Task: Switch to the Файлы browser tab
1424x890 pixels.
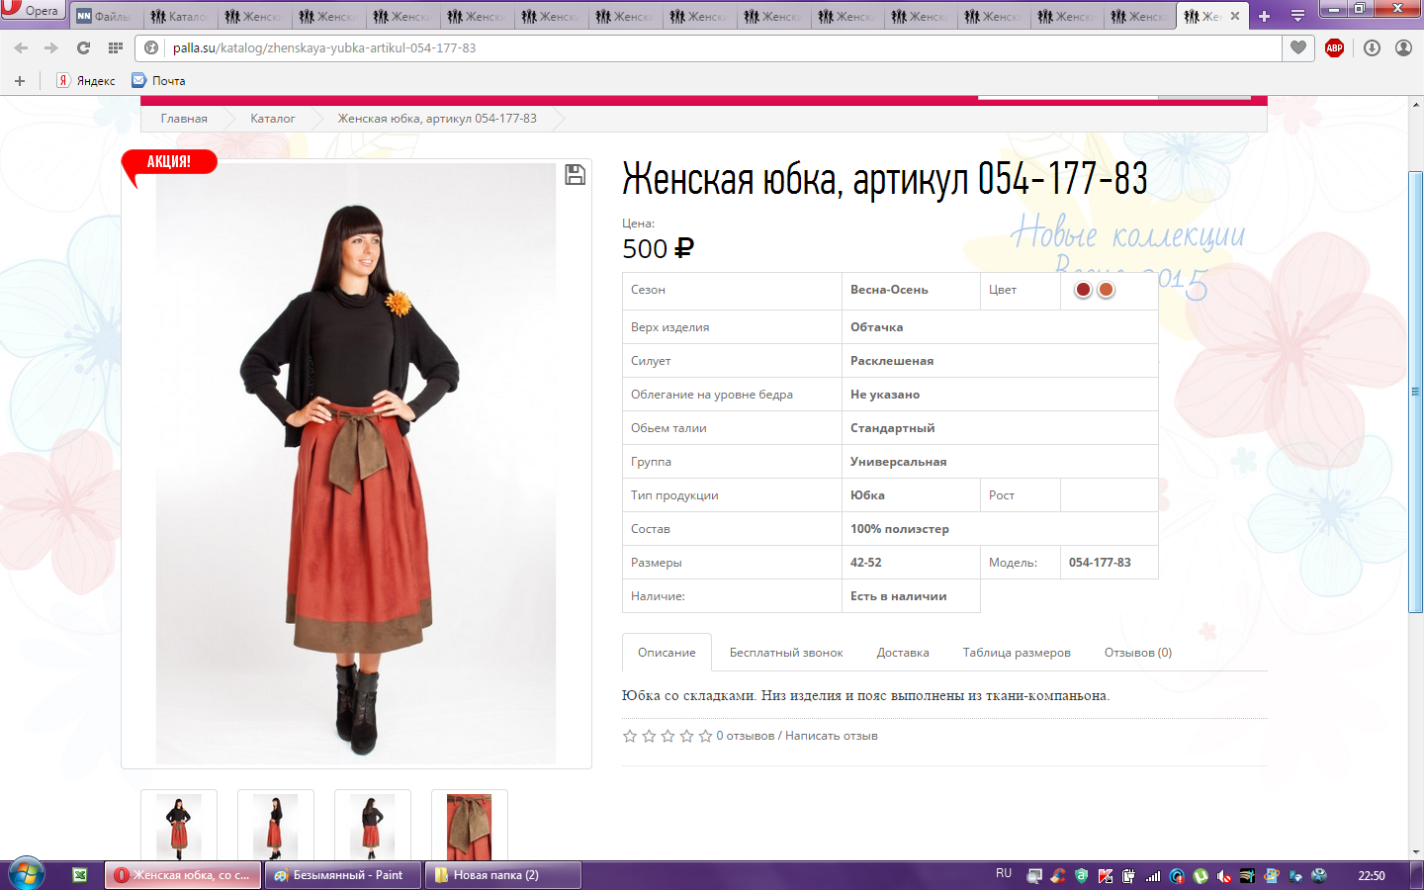Action: 107,17
